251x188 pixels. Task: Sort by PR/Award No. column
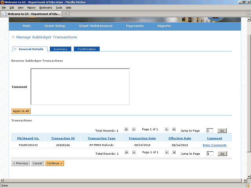(28, 138)
